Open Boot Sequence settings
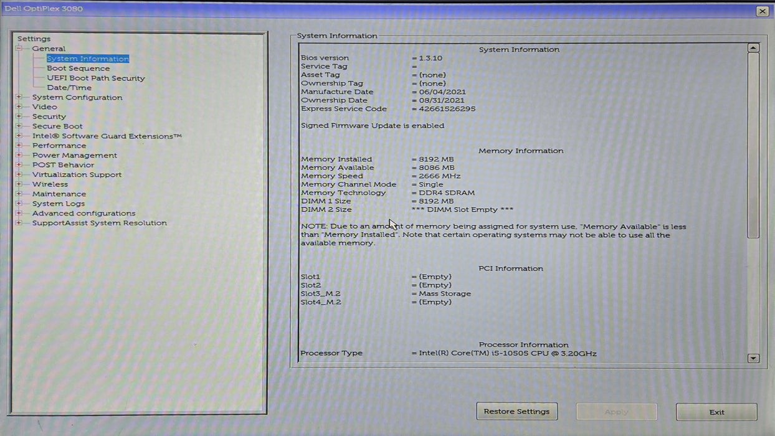The height and width of the screenshot is (436, 775). coord(78,69)
